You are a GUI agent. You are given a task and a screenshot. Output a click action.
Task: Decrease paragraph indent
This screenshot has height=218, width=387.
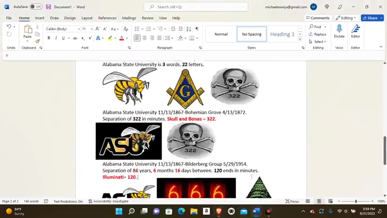tap(173, 29)
